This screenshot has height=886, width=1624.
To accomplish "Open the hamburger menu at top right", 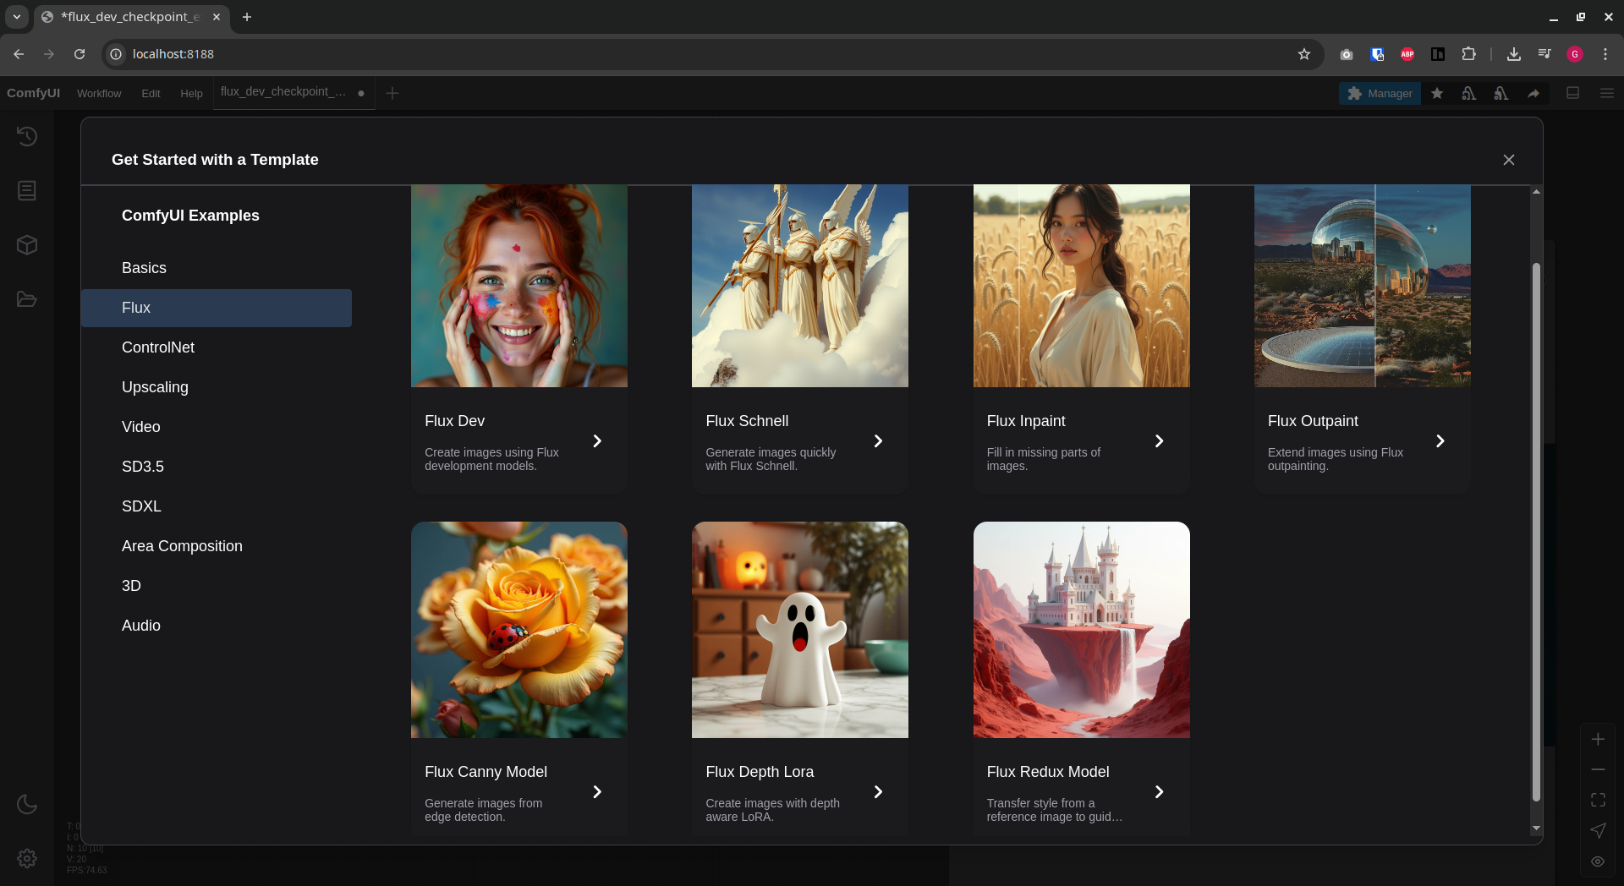I will (1608, 93).
